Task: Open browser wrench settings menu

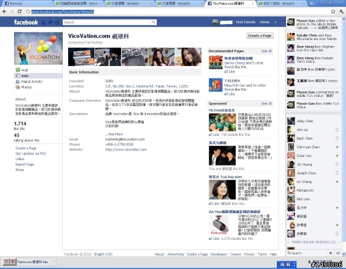Action: 341,11
